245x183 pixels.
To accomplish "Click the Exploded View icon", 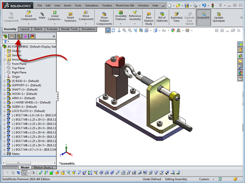I will click(177, 17).
